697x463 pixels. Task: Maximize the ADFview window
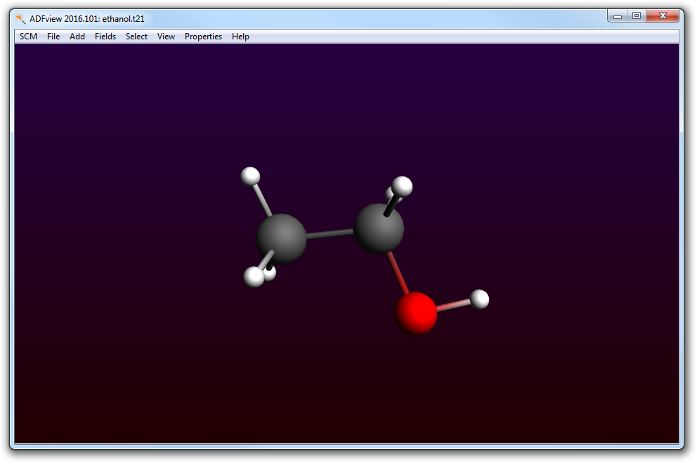637,16
